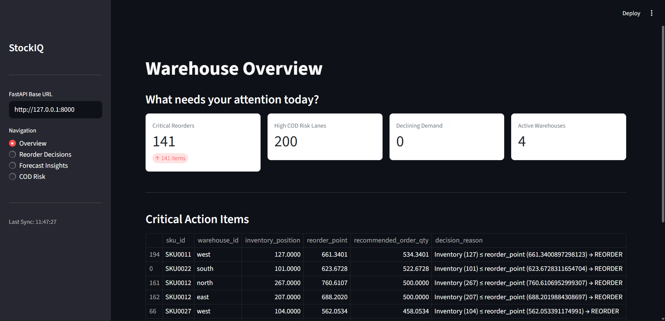The width and height of the screenshot is (665, 321).
Task: Click the red upward-arrow 141 items badge
Action: click(170, 158)
